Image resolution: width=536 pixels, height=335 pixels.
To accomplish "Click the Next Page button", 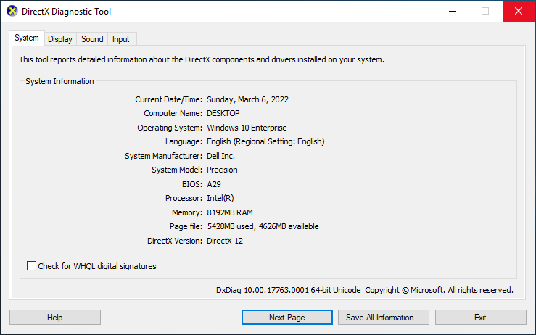I will tap(286, 318).
